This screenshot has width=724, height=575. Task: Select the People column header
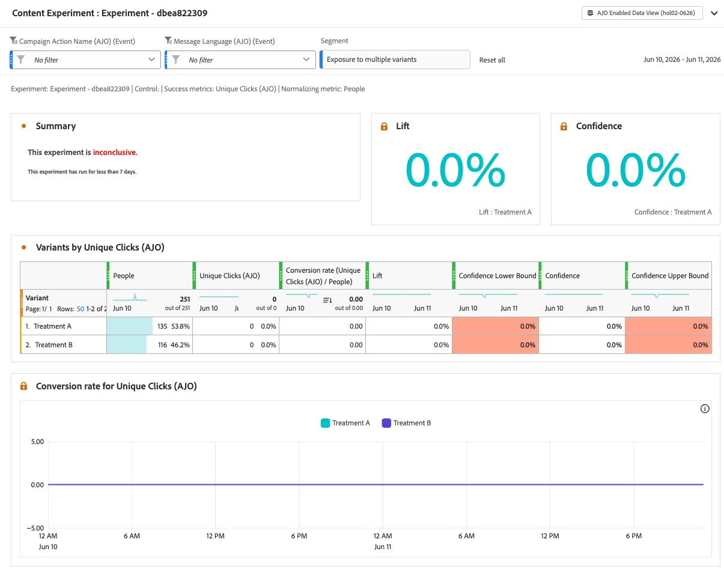150,276
